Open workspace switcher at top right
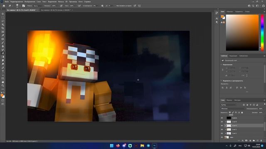 257,6
